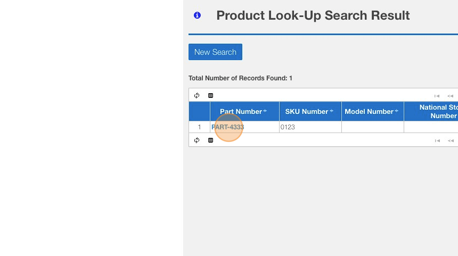The width and height of the screenshot is (458, 256).
Task: Go to previous page in bottom pager
Action: pyautogui.click(x=451, y=141)
